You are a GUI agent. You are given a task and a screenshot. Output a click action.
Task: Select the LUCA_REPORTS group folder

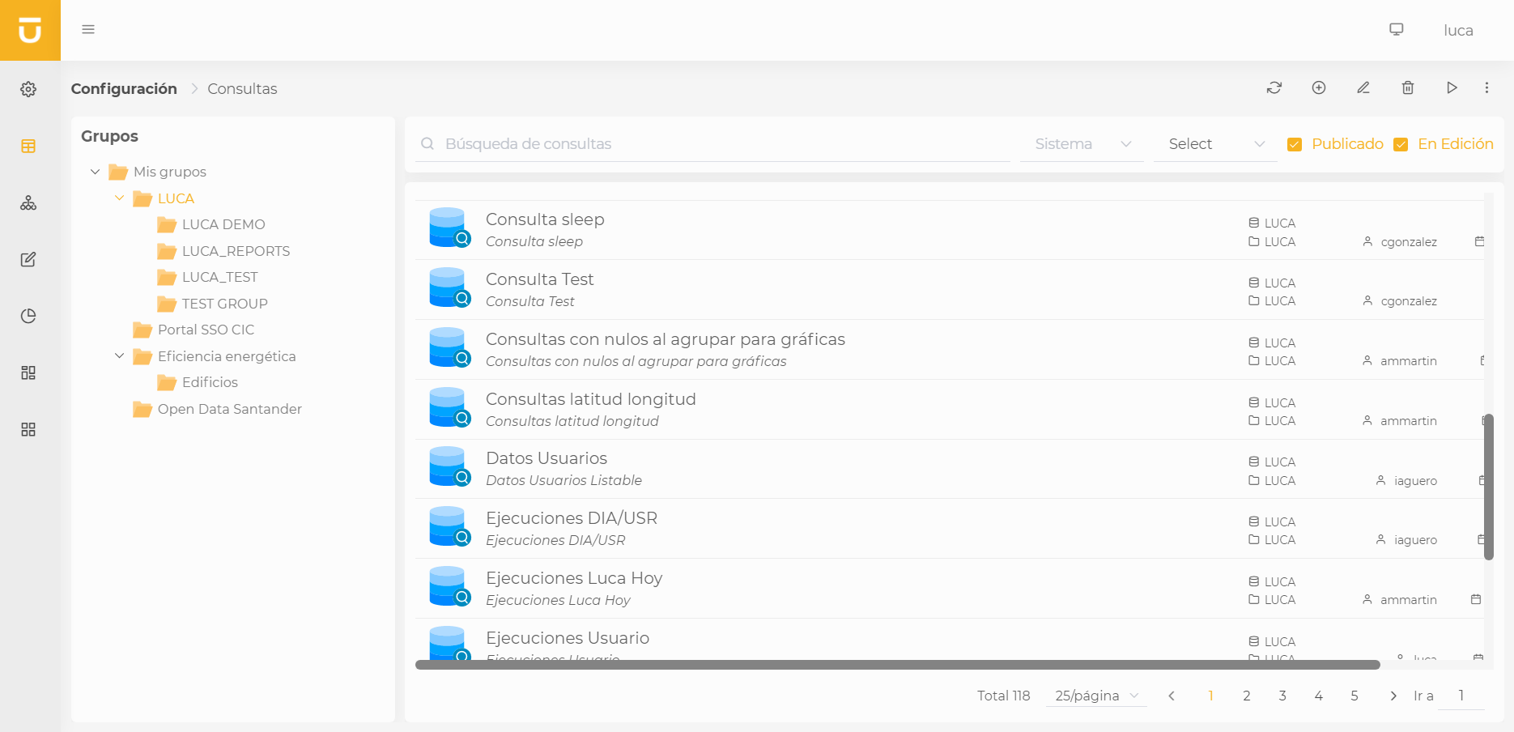(235, 251)
